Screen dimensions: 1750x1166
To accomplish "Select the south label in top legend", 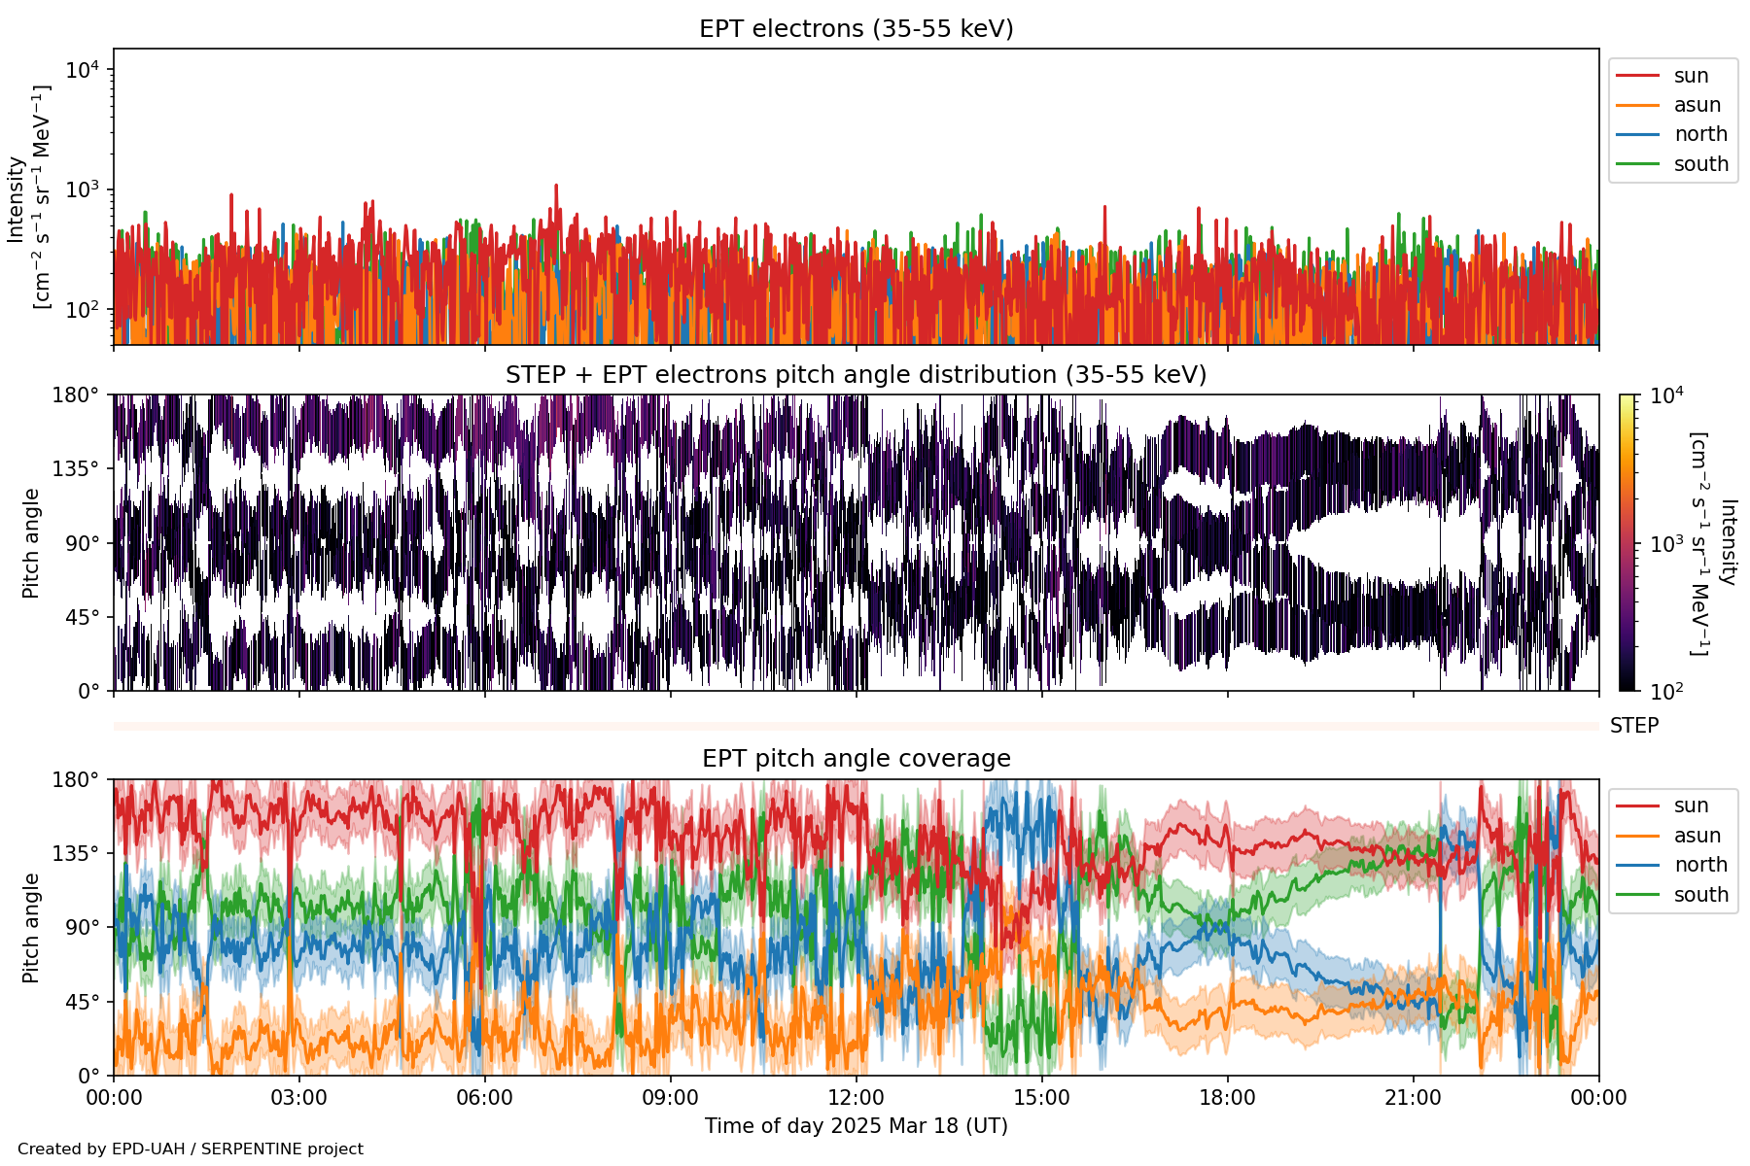I will point(1700,164).
